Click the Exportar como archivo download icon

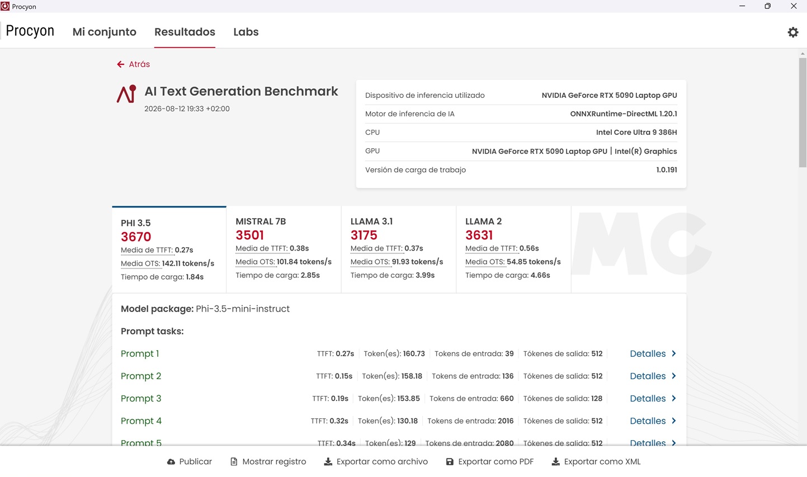tap(328, 462)
